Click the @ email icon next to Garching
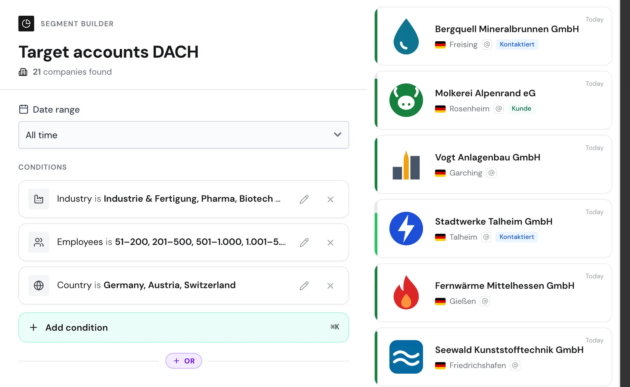This screenshot has width=630, height=387. click(491, 173)
